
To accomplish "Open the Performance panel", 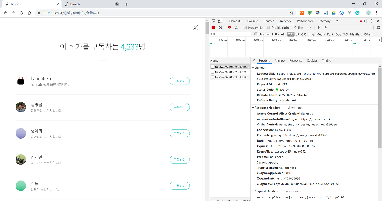I will click(305, 21).
